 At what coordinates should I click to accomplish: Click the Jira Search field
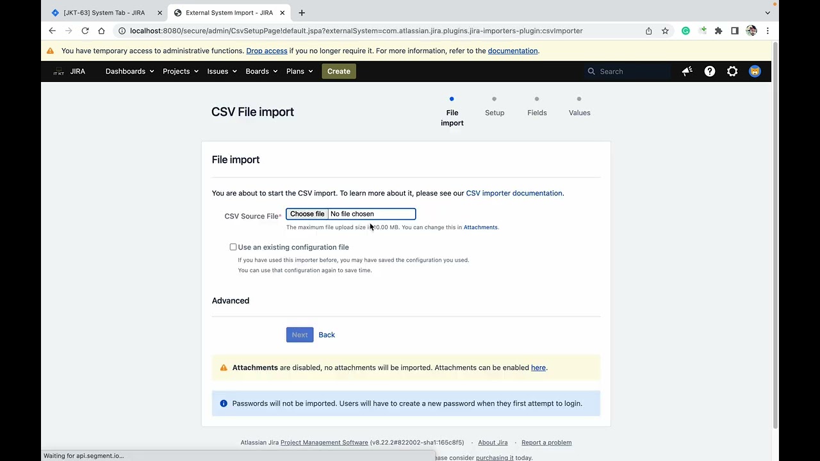point(627,71)
